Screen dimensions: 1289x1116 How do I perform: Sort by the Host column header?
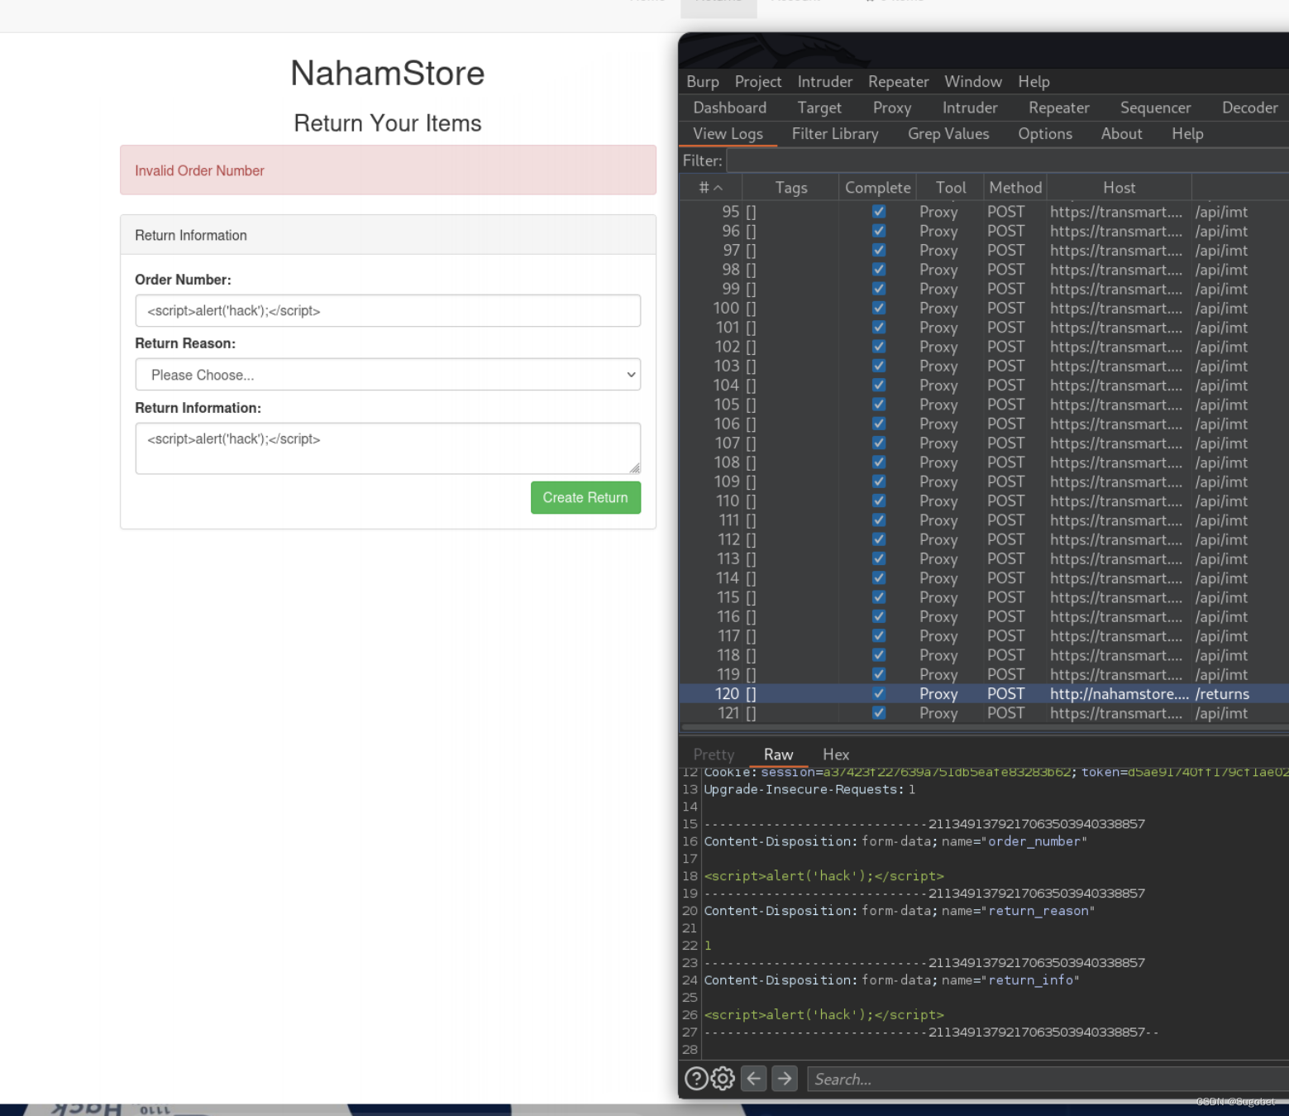tap(1119, 188)
